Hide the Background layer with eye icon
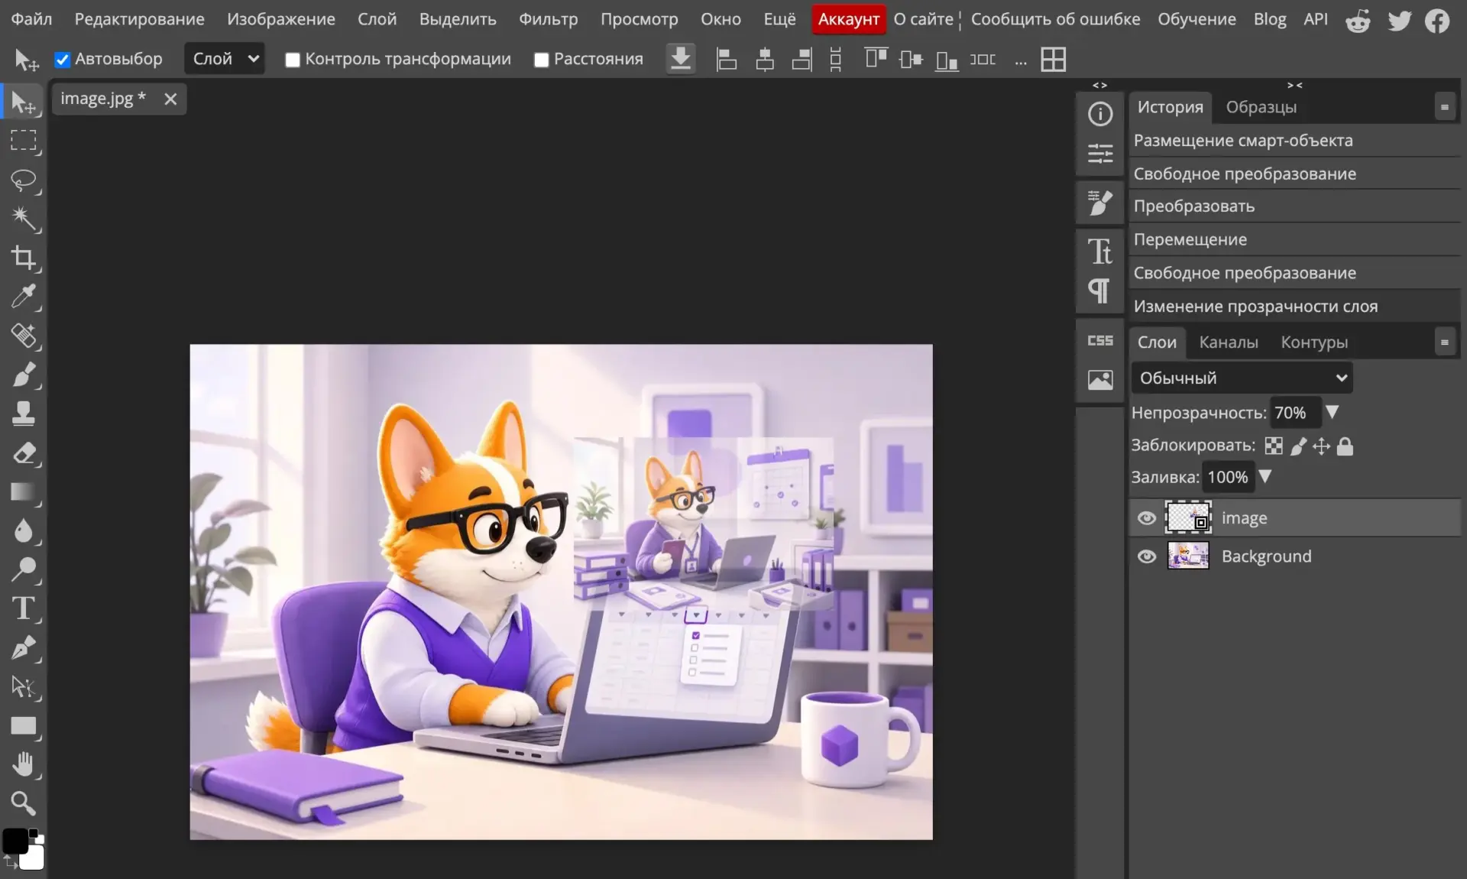This screenshot has width=1467, height=879. click(1146, 556)
